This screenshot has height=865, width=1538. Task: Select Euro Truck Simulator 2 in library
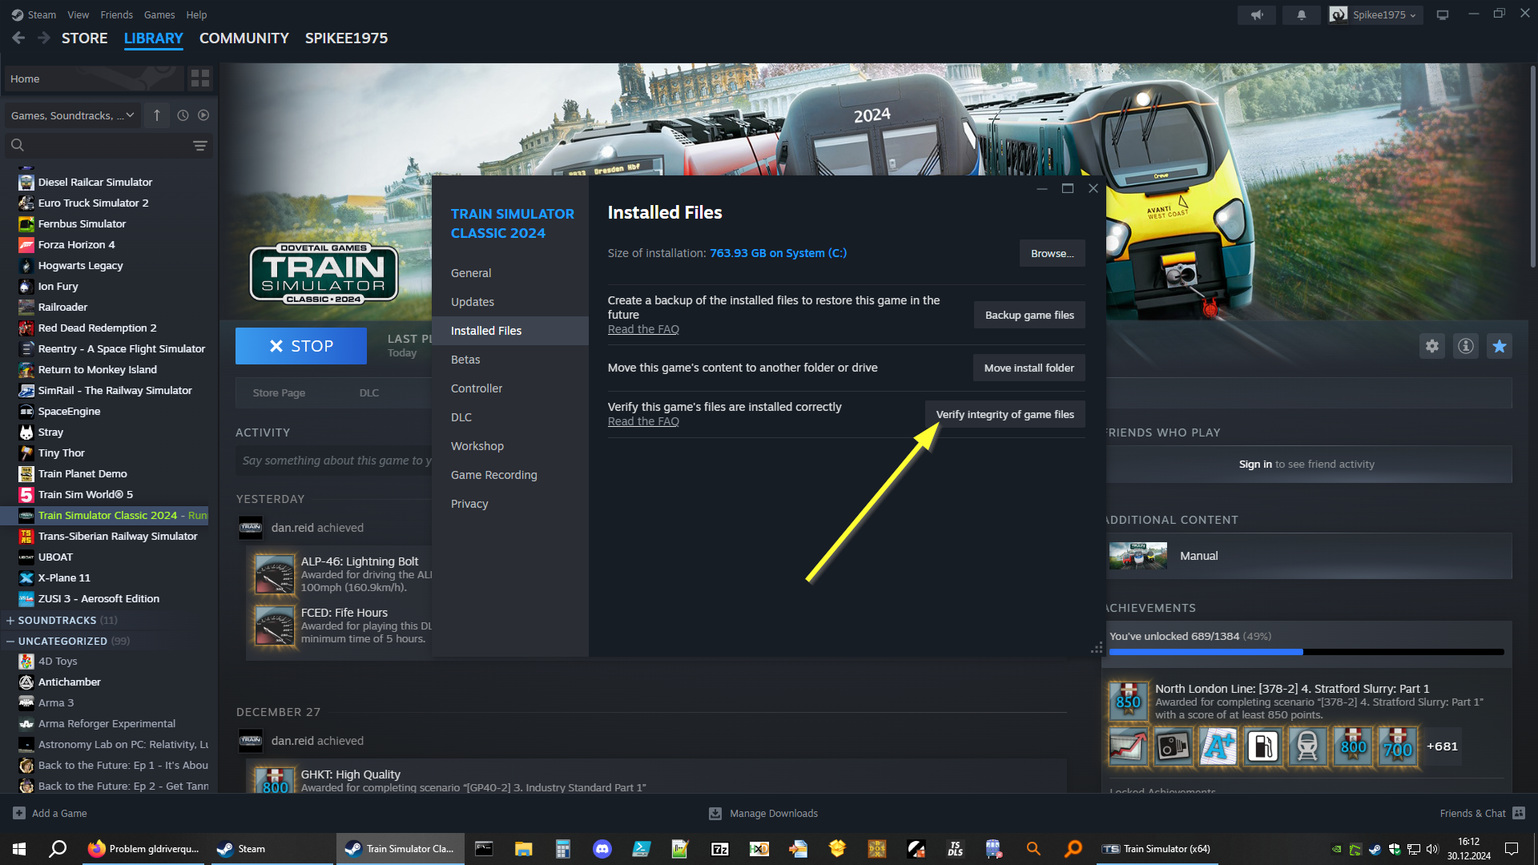coord(94,203)
